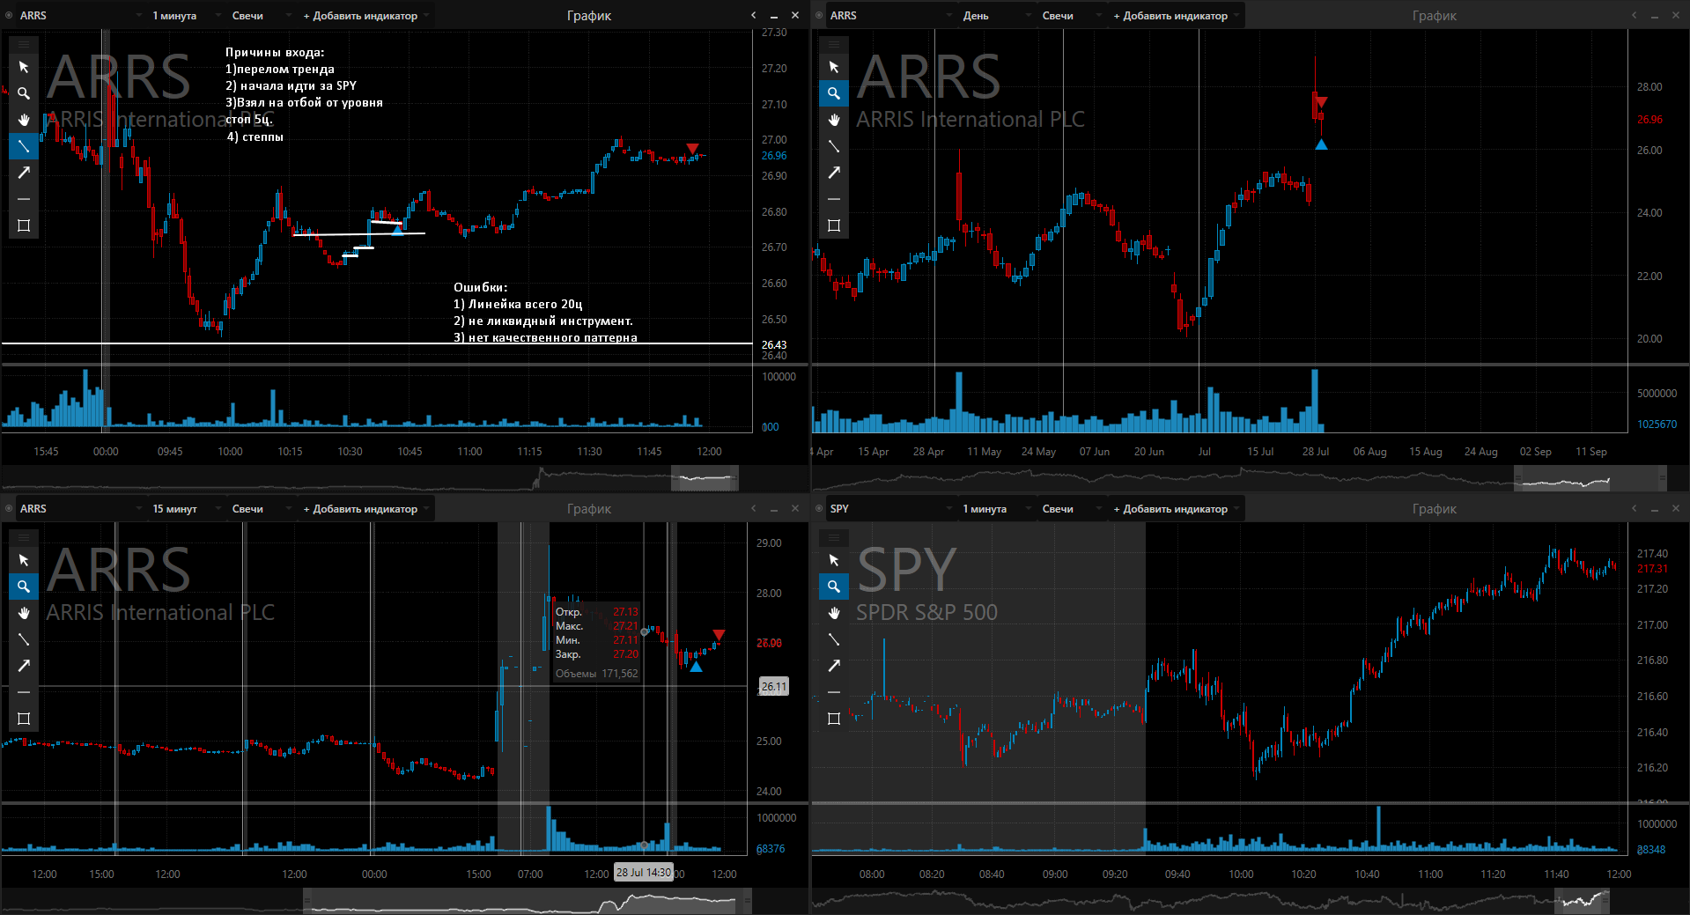Open the 'День' timeframe dropdown
Image resolution: width=1690 pixels, height=915 pixels.
pos(995,16)
